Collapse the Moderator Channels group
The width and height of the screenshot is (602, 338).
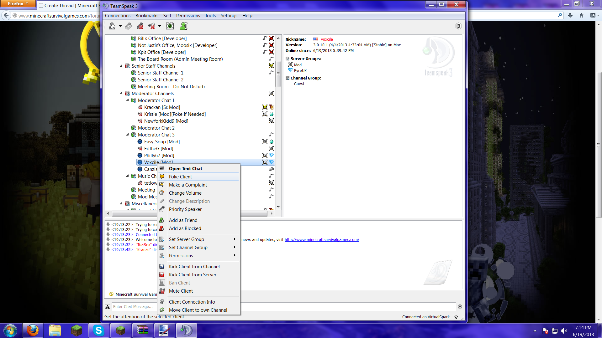click(121, 93)
